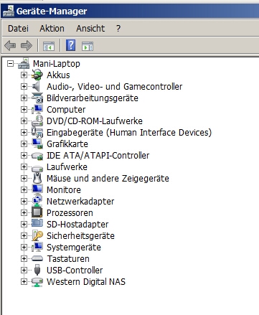Select Eingabegeräte (Human Interface Devices) label
259x315 pixels.
(129, 133)
